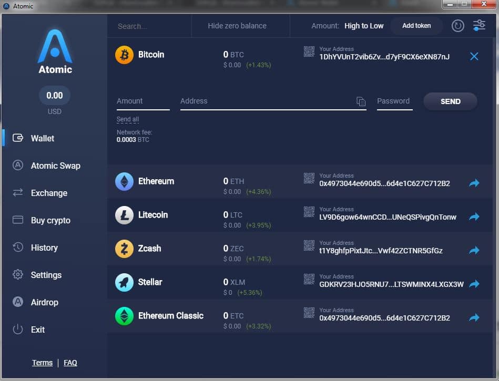
Task: Click Ethereum's +4.36% change value
Action: (x=258, y=192)
